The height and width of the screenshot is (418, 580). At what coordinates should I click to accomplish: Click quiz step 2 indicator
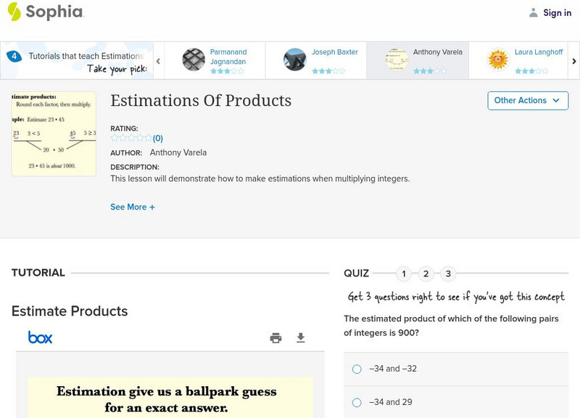coord(427,274)
